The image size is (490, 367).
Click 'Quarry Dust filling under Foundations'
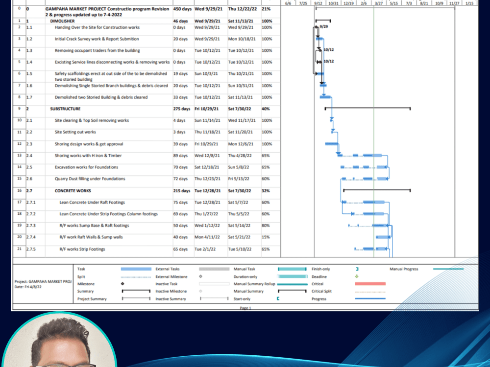(90, 179)
